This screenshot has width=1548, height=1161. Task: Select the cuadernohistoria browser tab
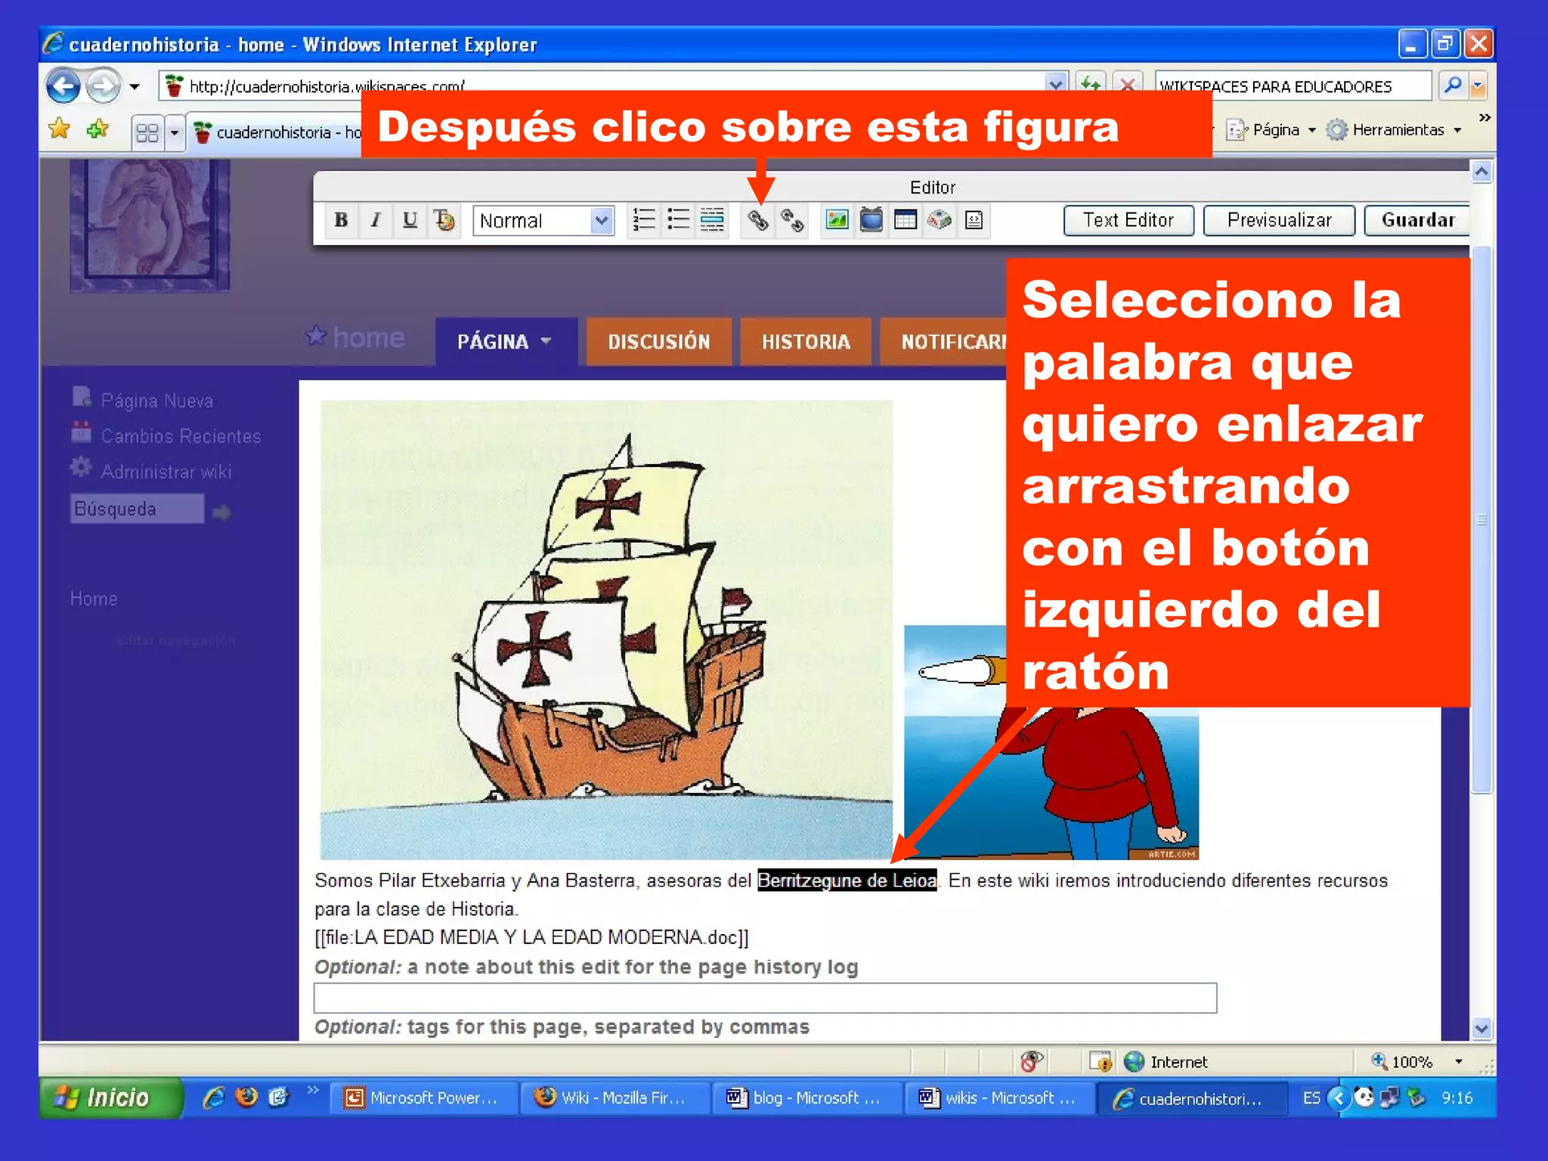[276, 133]
